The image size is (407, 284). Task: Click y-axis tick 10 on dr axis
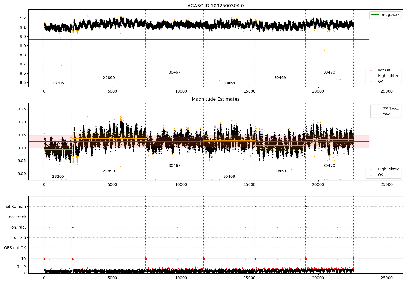(24, 259)
